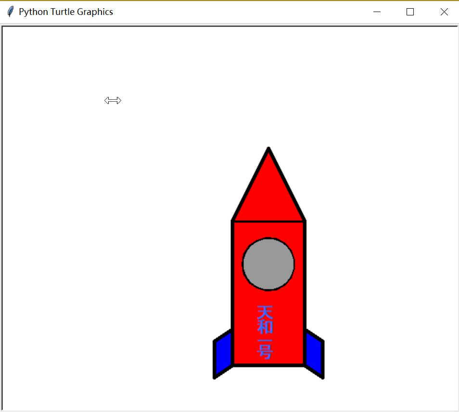
Task: Click the Python Turtle Graphics title text
Action: (x=66, y=12)
